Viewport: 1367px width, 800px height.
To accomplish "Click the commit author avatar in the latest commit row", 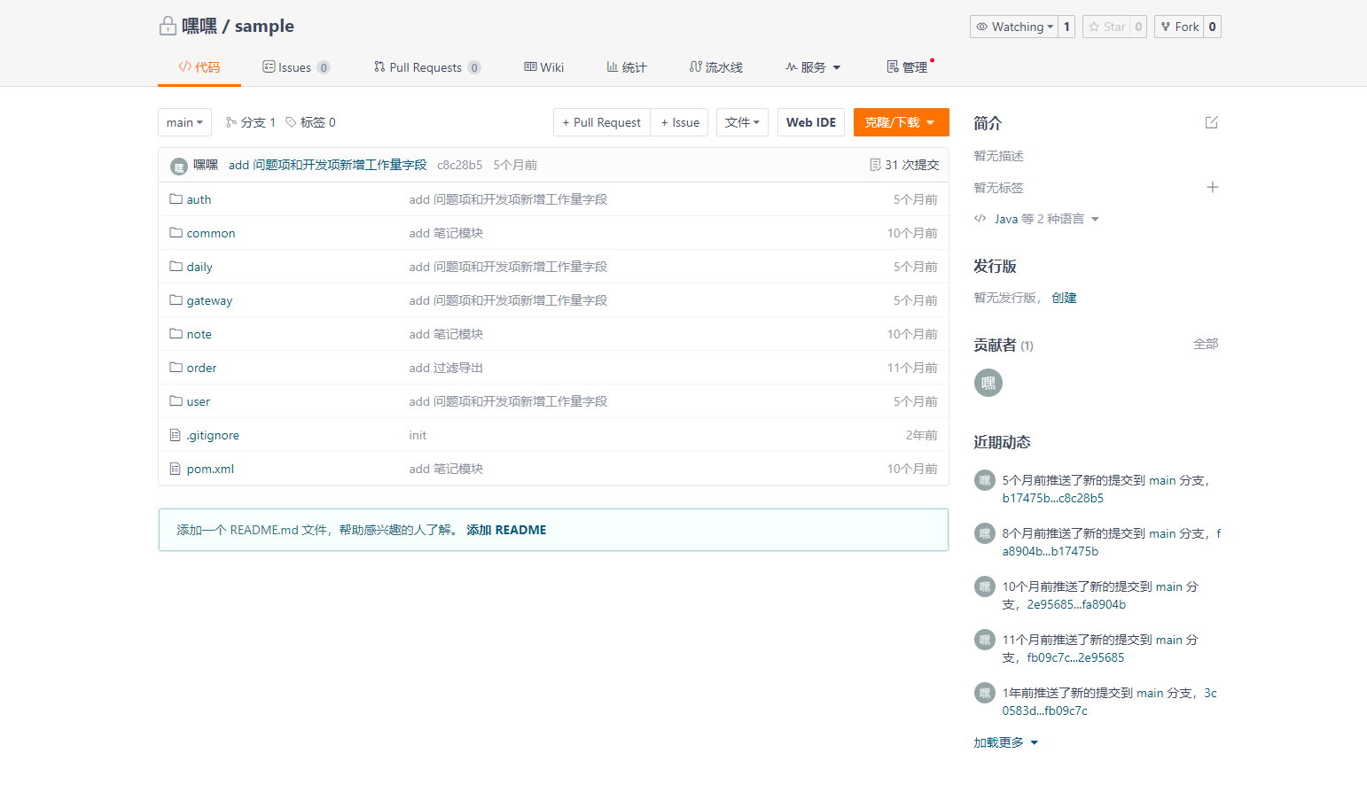I will point(179,166).
